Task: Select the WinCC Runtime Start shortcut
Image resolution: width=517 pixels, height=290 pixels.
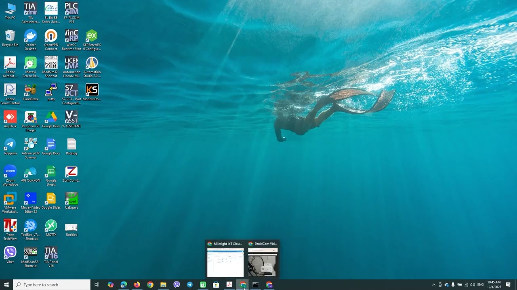Action: tap(71, 40)
